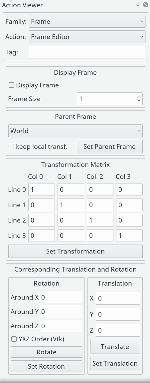Increase Frame Size with up arrow
This screenshot has height=383, width=150.
pyautogui.click(x=139, y=96)
